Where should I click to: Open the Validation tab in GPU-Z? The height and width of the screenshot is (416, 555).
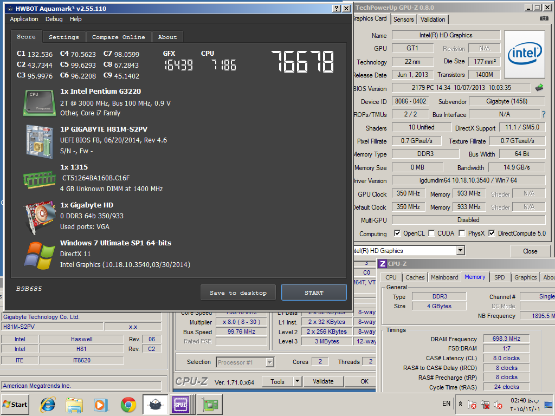(433, 19)
